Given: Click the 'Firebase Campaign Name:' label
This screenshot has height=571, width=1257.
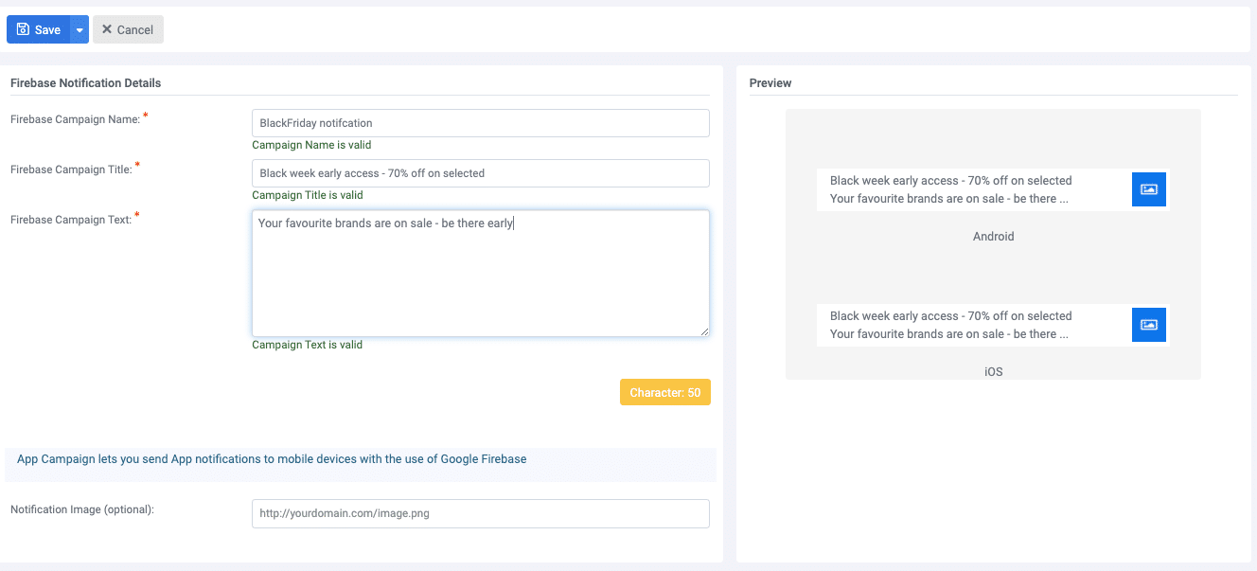Looking at the screenshot, I should tap(75, 119).
